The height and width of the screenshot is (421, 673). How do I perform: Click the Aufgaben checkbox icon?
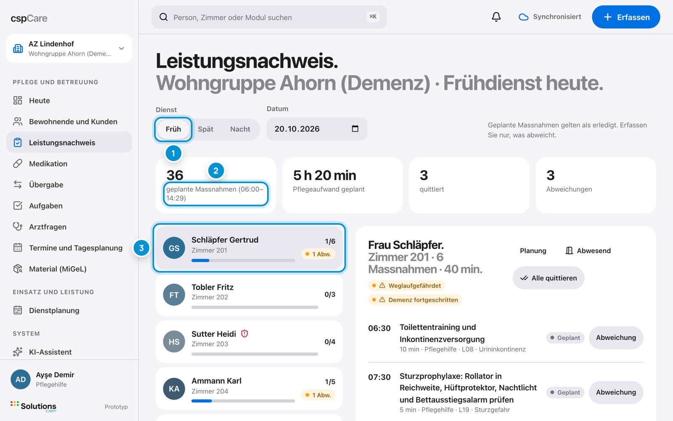18,205
